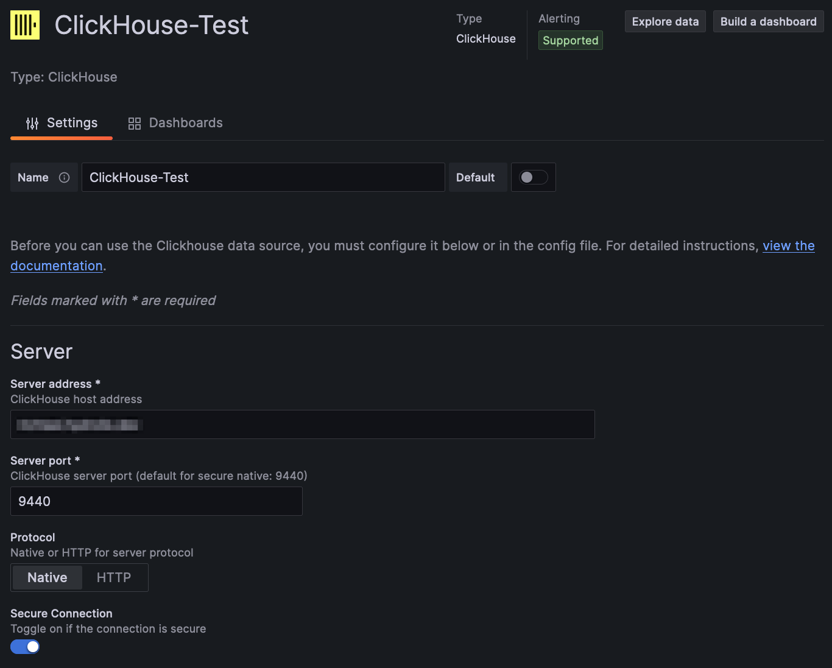Click the Server address input field
This screenshot has width=832, height=668.
click(x=303, y=424)
